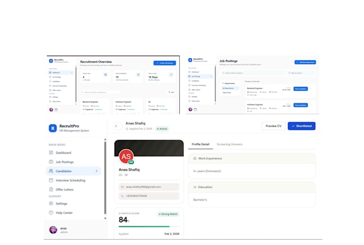Click the RecruitPro logo on Recruitment Overview screen
The image size is (364, 245).
[x=51, y=61]
